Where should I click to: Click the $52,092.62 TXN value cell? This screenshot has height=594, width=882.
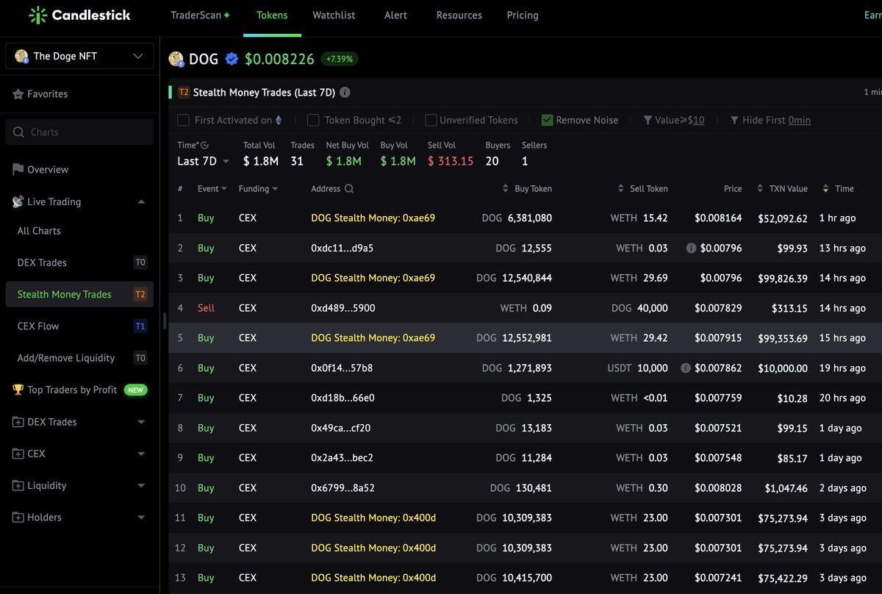point(783,218)
